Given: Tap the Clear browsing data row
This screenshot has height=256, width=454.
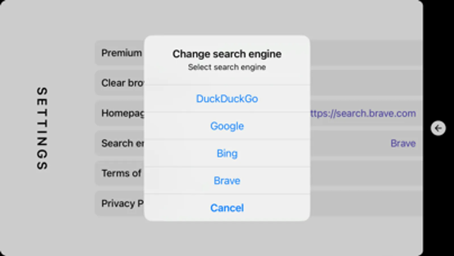Looking at the screenshot, I should tap(122, 83).
